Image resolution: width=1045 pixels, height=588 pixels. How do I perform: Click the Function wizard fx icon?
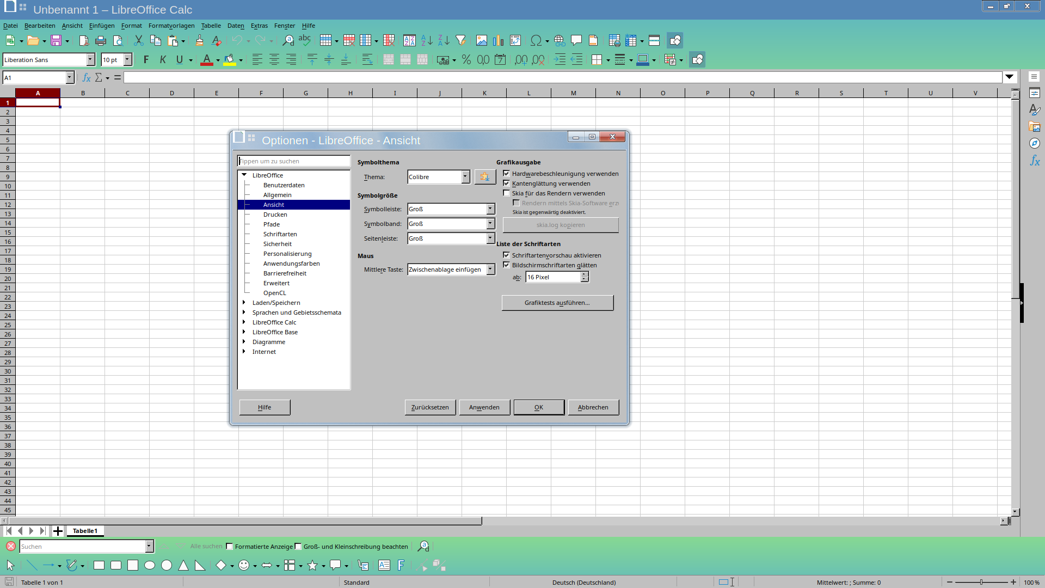pyautogui.click(x=87, y=78)
